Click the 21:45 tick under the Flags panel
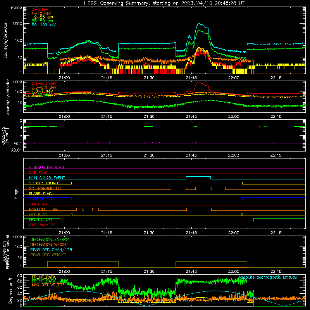310x310 pixels. tap(191, 232)
